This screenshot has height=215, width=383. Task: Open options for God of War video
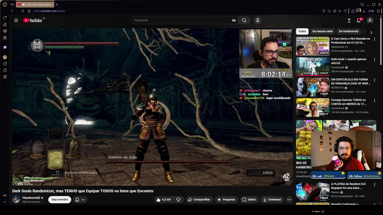tap(374, 80)
